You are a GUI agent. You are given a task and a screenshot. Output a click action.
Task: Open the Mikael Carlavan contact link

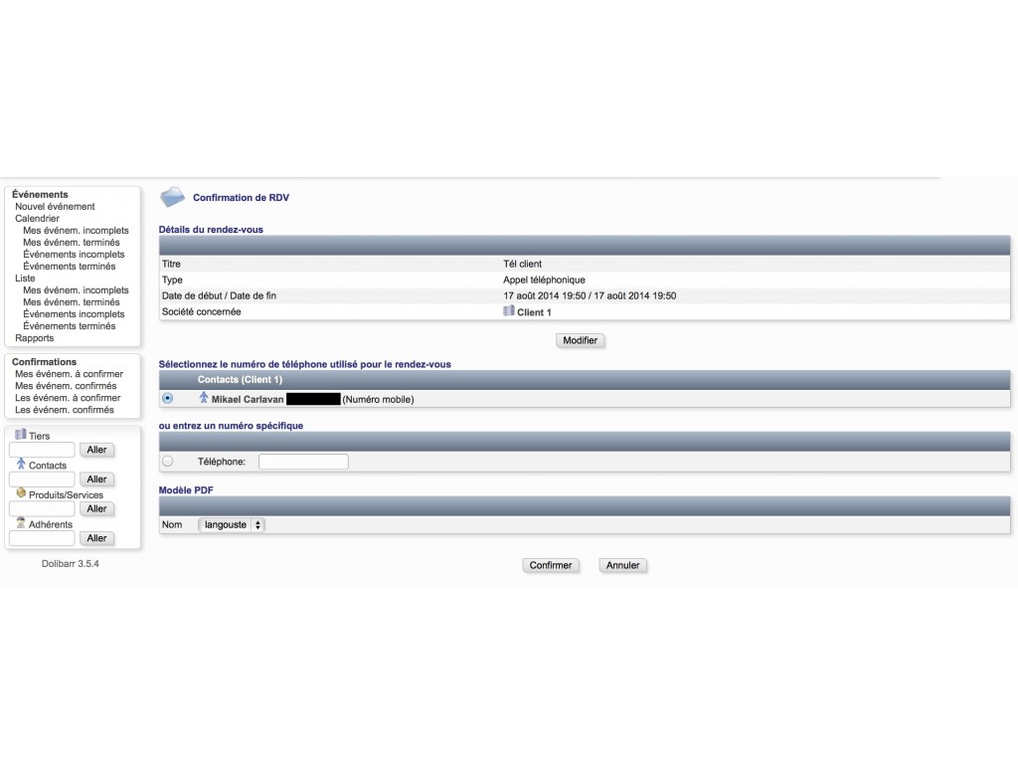tap(248, 400)
